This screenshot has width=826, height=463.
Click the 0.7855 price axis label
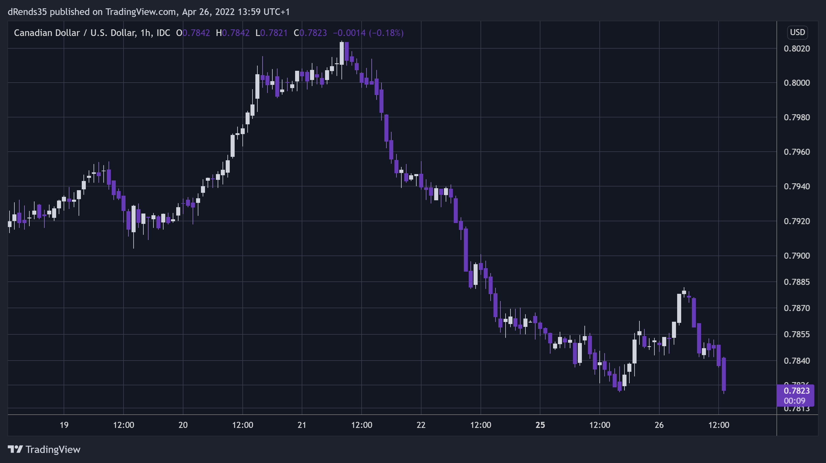tap(797, 334)
